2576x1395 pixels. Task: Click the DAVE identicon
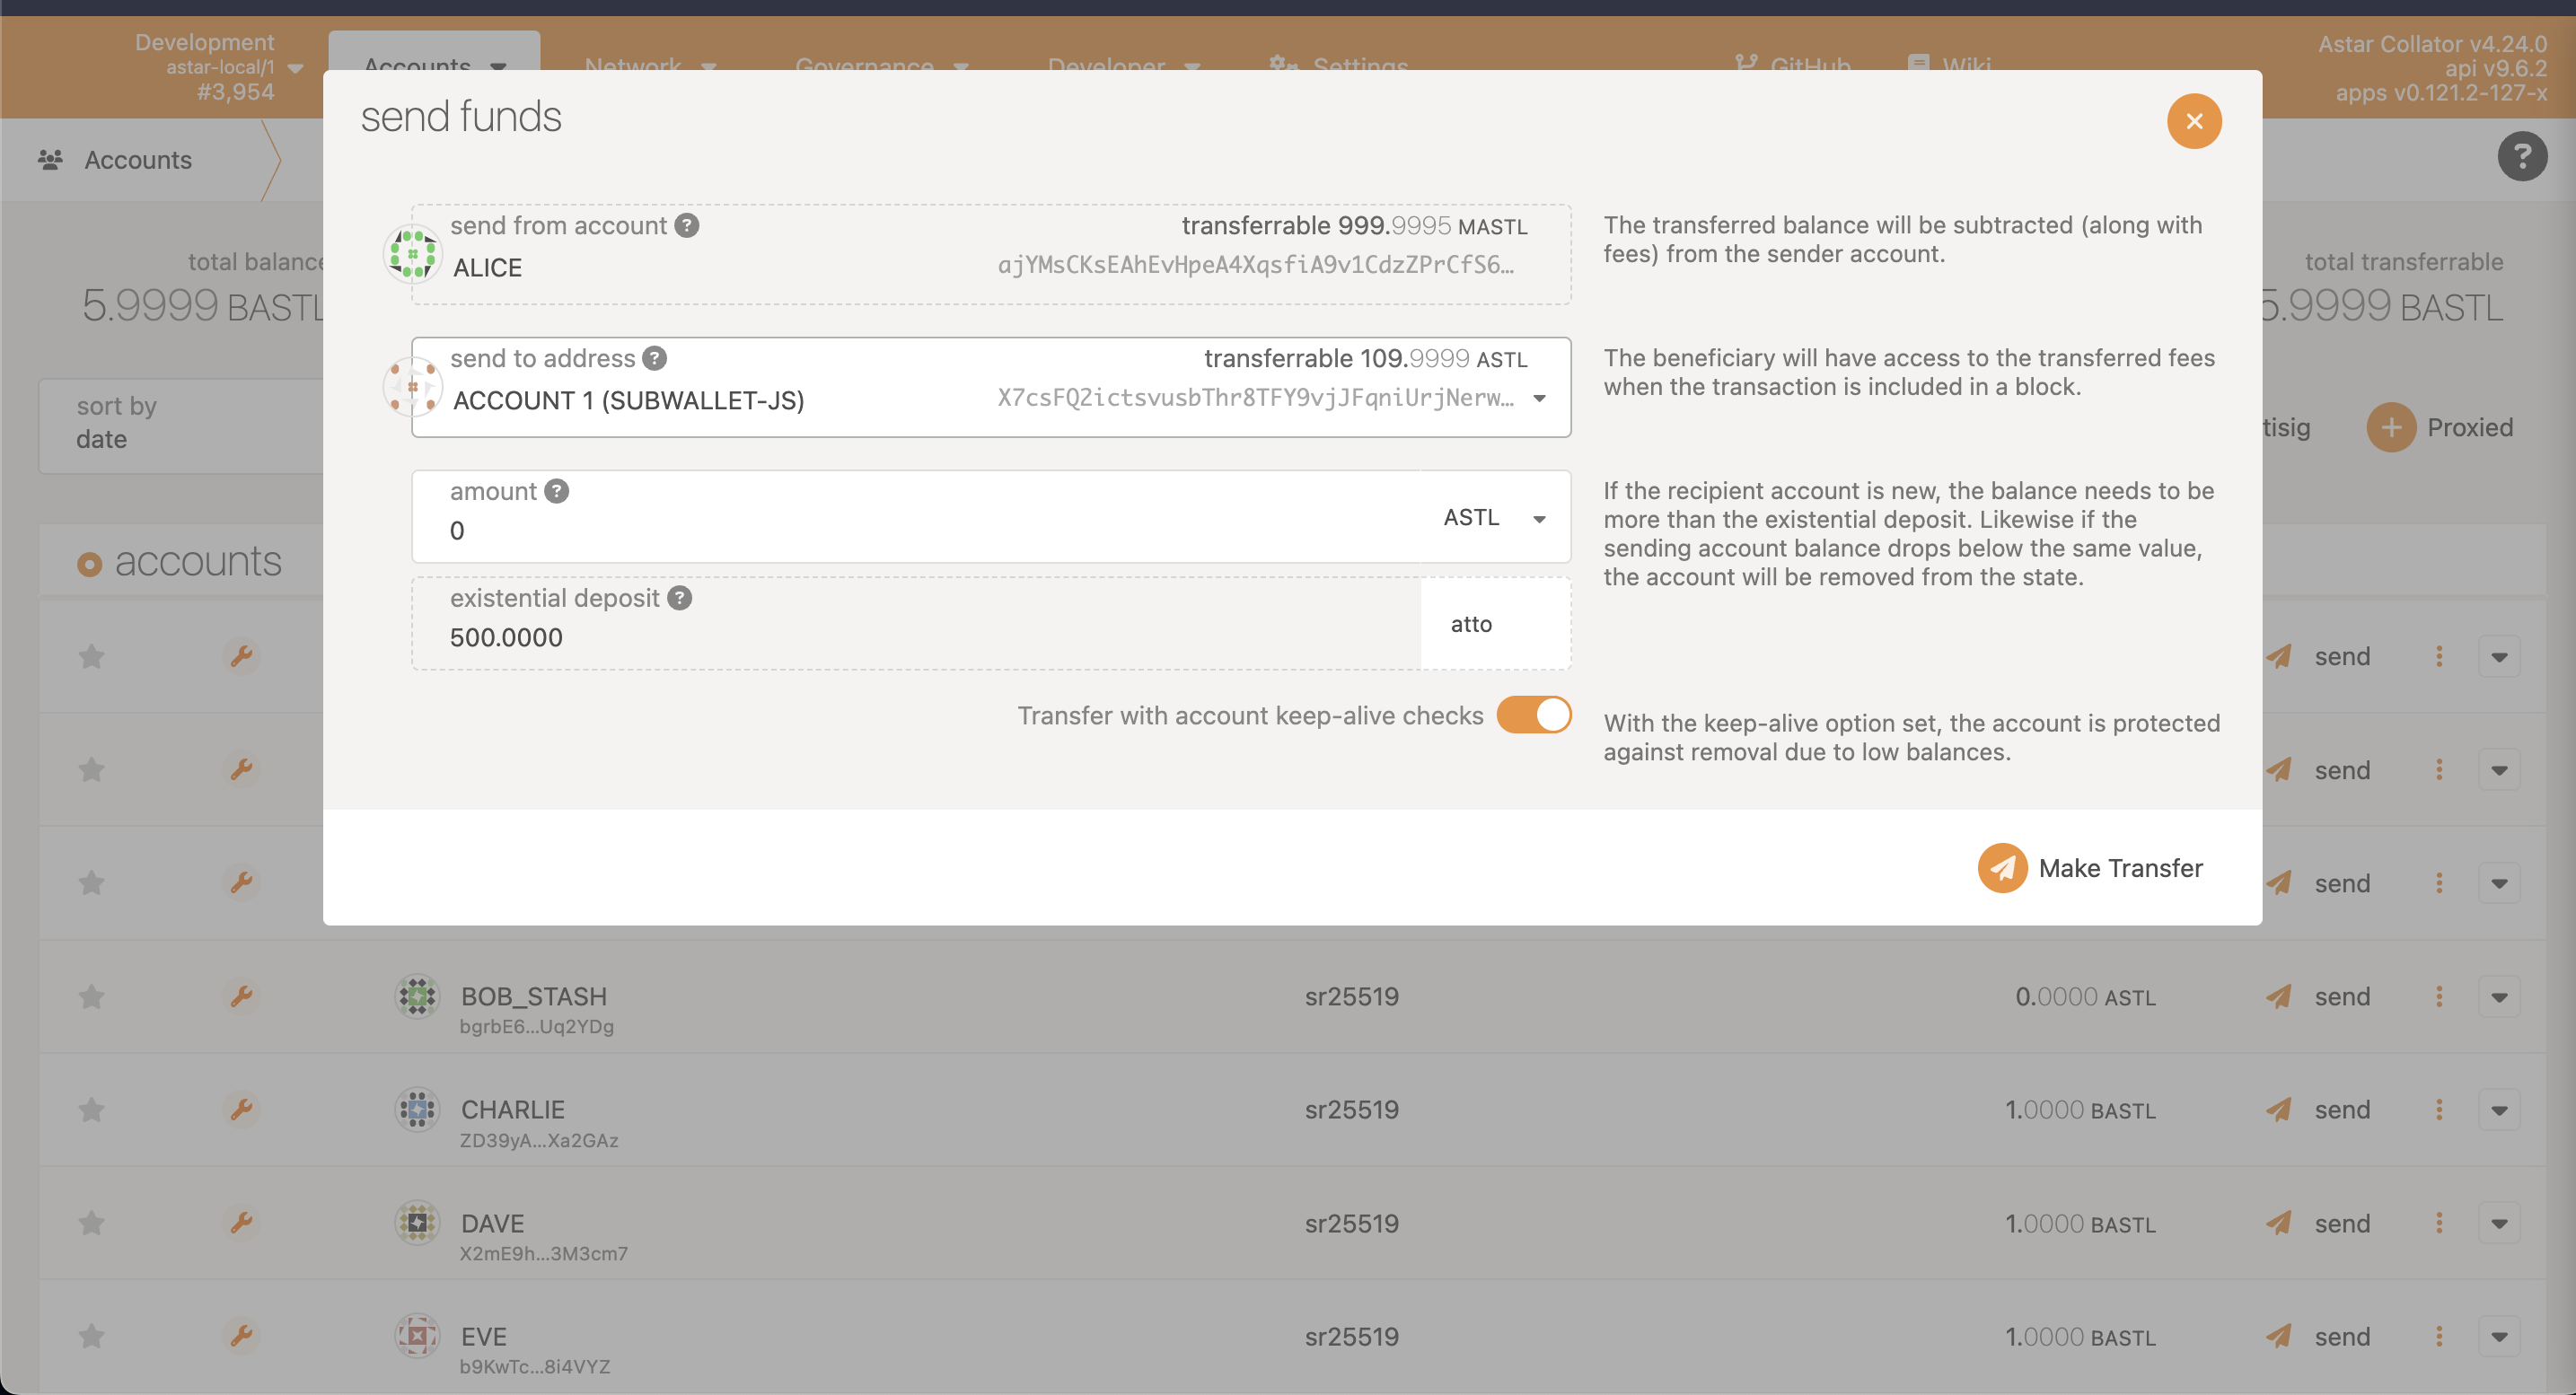pyautogui.click(x=417, y=1223)
